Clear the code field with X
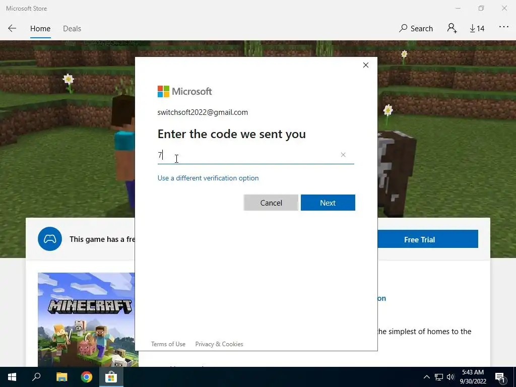Viewport: 516px width, 387px height. click(x=343, y=155)
